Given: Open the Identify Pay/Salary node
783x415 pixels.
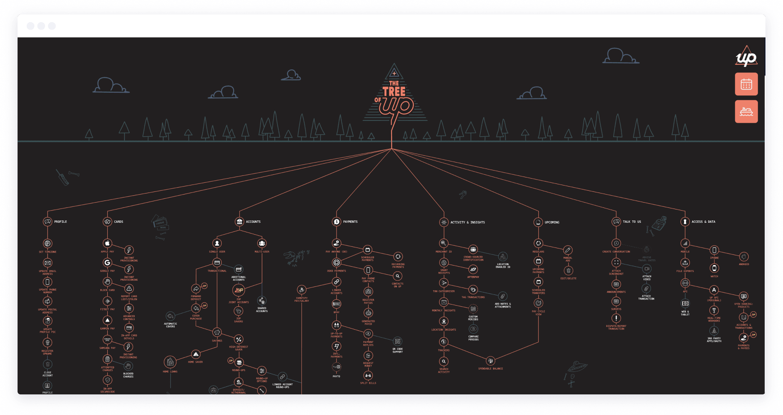Looking at the screenshot, I should point(301,290).
